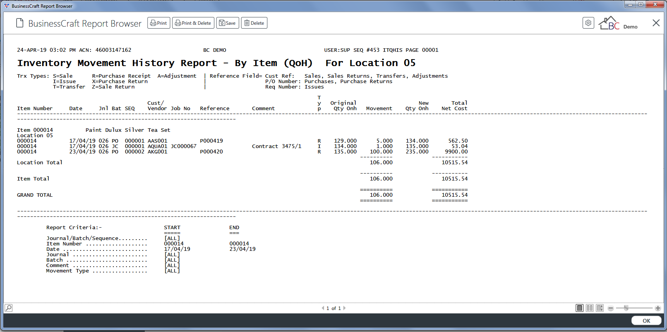Screen dimensions: 667x332
Task: Click the OK button
Action: click(x=646, y=321)
